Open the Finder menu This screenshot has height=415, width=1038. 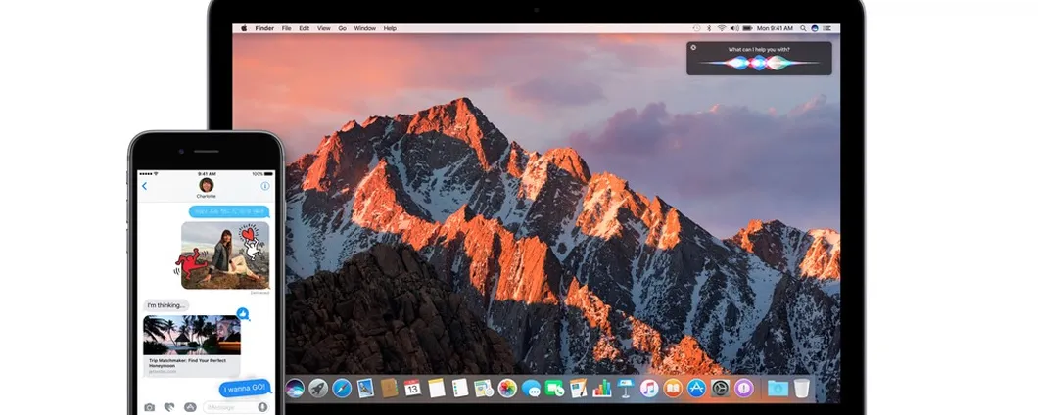pos(264,28)
